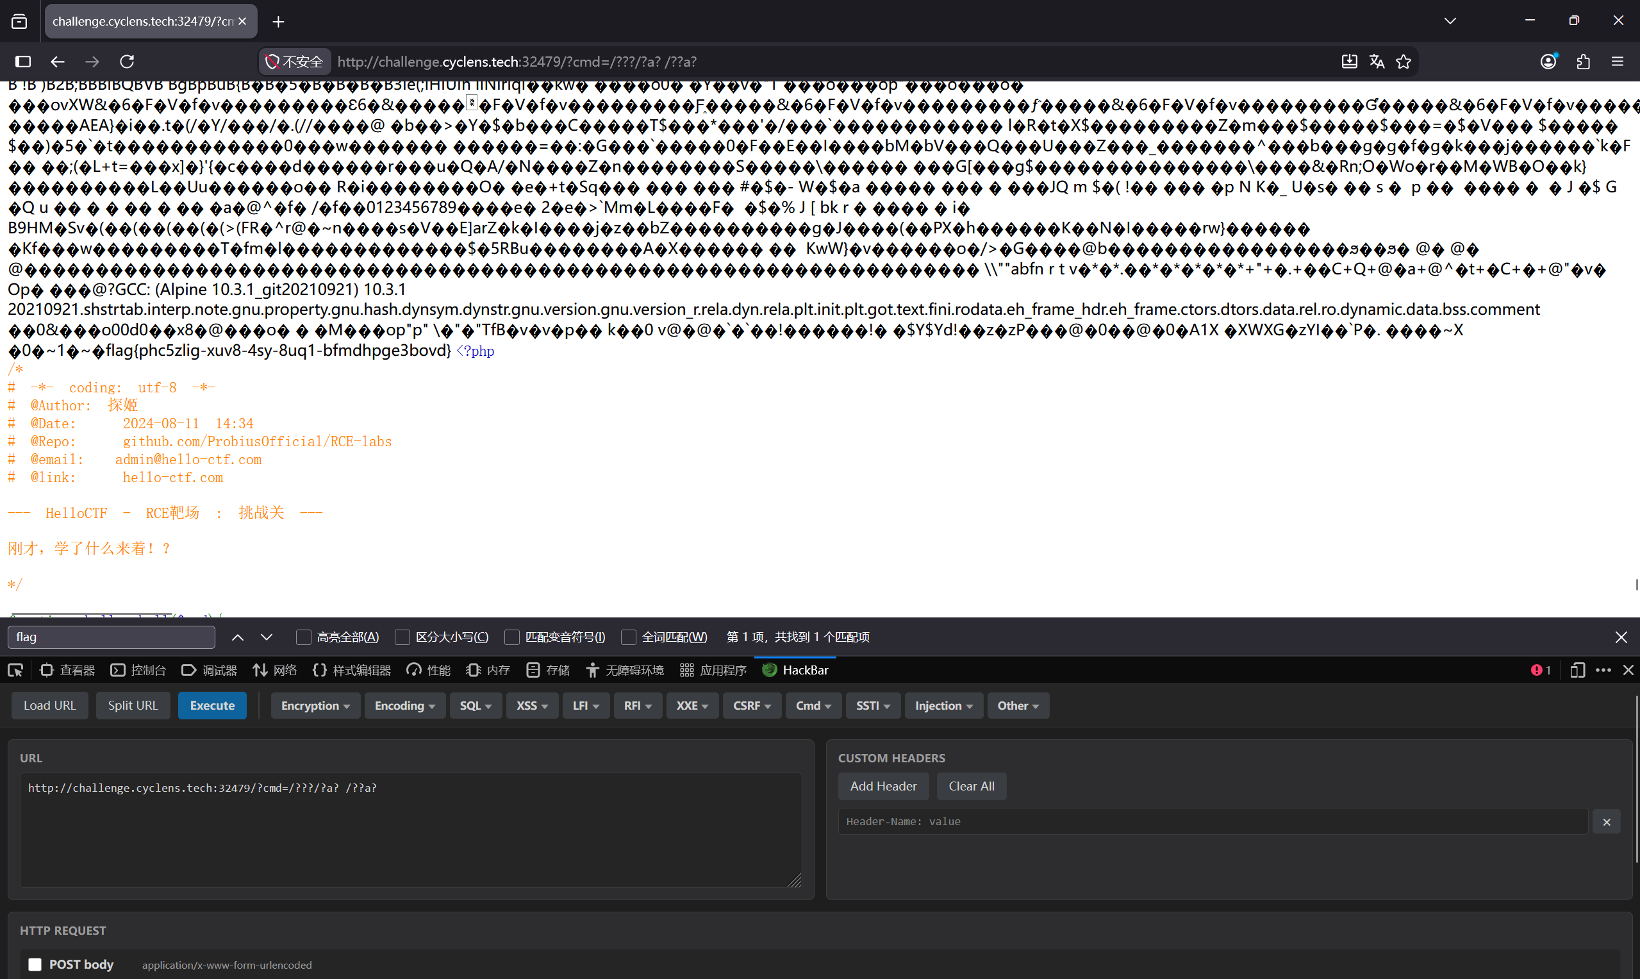1640x979 pixels.
Task: Reload the page with refresh icon
Action: click(128, 62)
